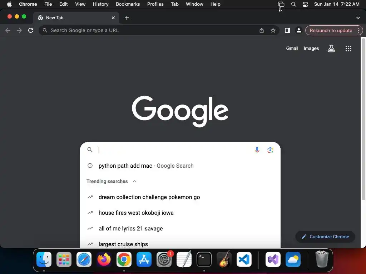Click the share page icon in address bar
This screenshot has width=366, height=274.
click(262, 31)
